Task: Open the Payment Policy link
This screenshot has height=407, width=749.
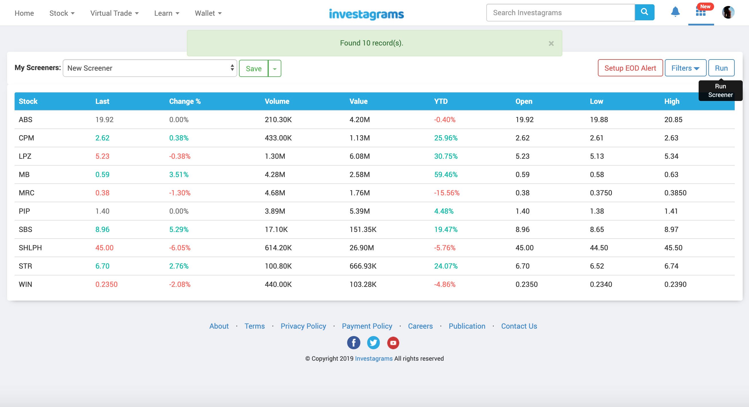Action: [367, 326]
